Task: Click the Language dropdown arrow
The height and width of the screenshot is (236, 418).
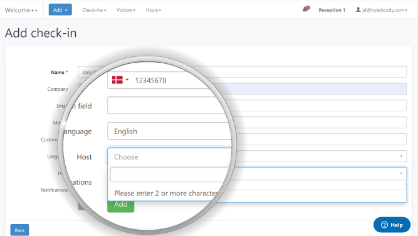Action: 401,156
